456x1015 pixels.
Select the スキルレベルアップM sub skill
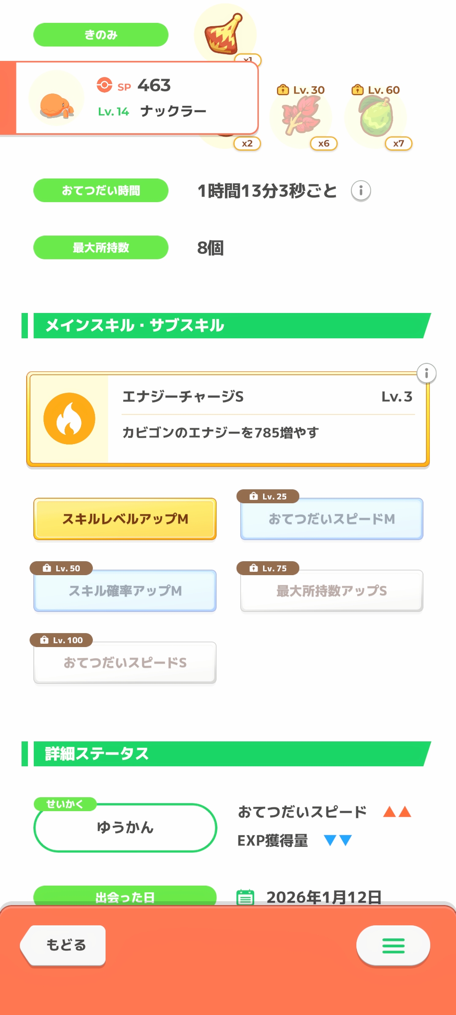tap(125, 519)
